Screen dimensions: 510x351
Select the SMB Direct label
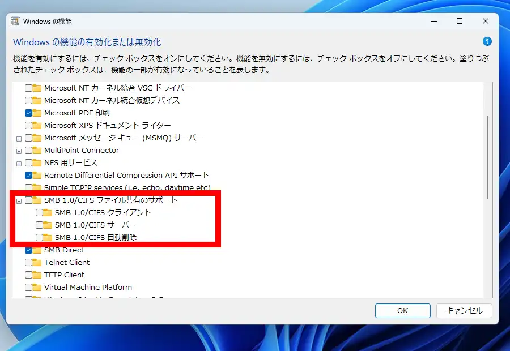(64, 250)
